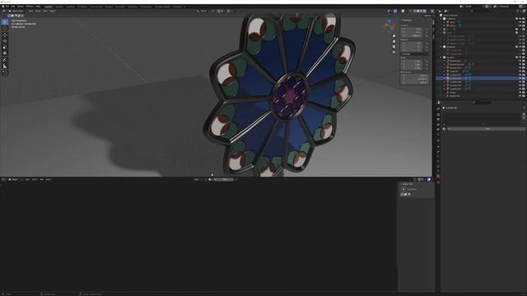Toggle the camera view icon
Screen dimensions: 527x296
pos(394,47)
